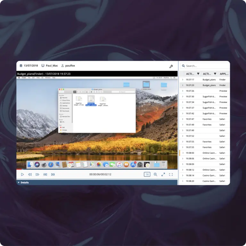This screenshot has height=246, width=246.
Task: Select Applications in recorded Finder sidebar
Action: pyautogui.click(x=65, y=103)
